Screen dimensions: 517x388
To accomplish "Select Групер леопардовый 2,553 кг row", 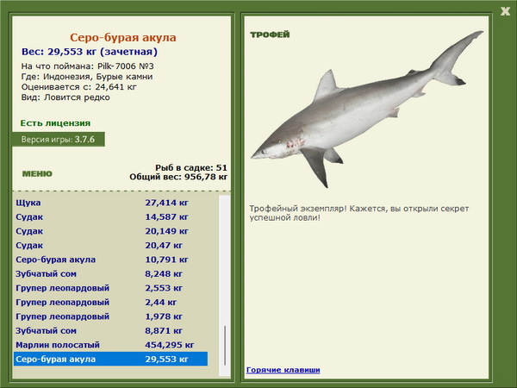I will (x=111, y=288).
